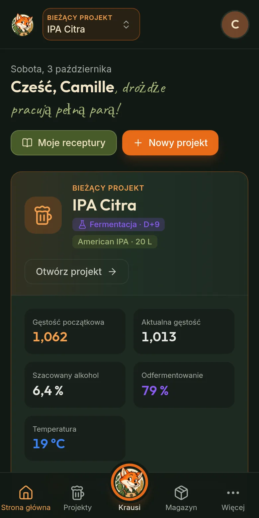
Task: Open the Więcej menu tab
Action: pyautogui.click(x=233, y=498)
